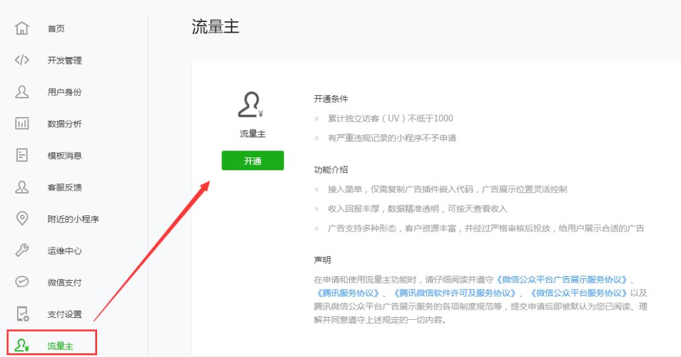Click the wrench icon beside 运维中心
Screen dimensions: 681x357
tap(21, 251)
